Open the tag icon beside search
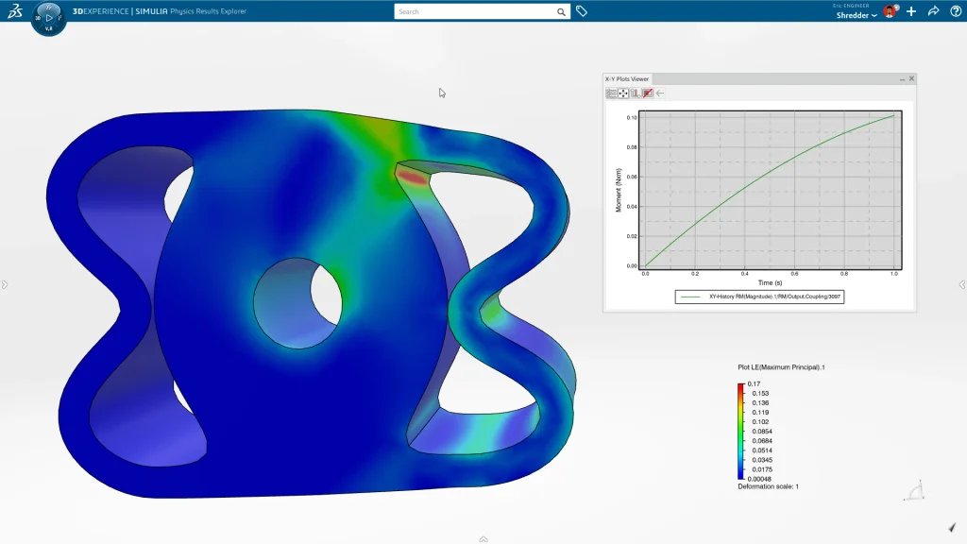The height and width of the screenshot is (544, 967). 582,11
